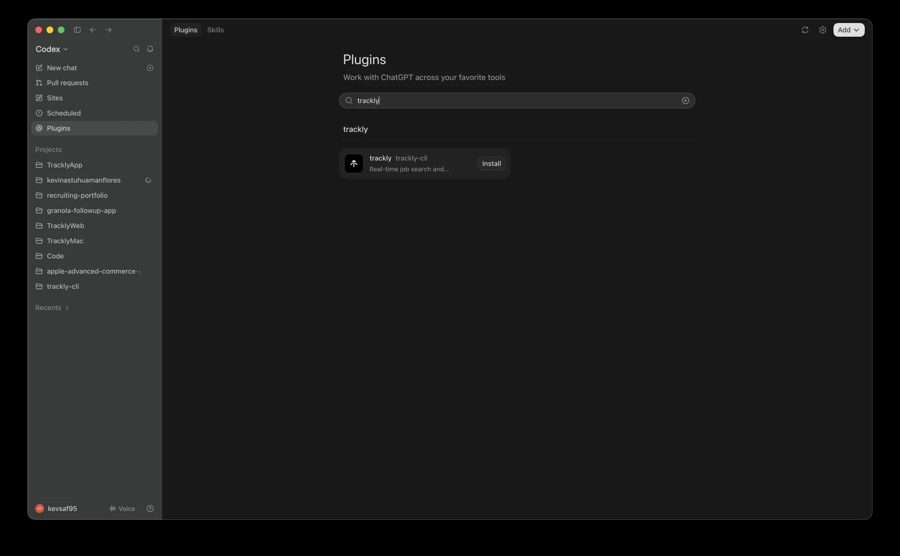
Task: Install the trackly plugin
Action: point(492,163)
